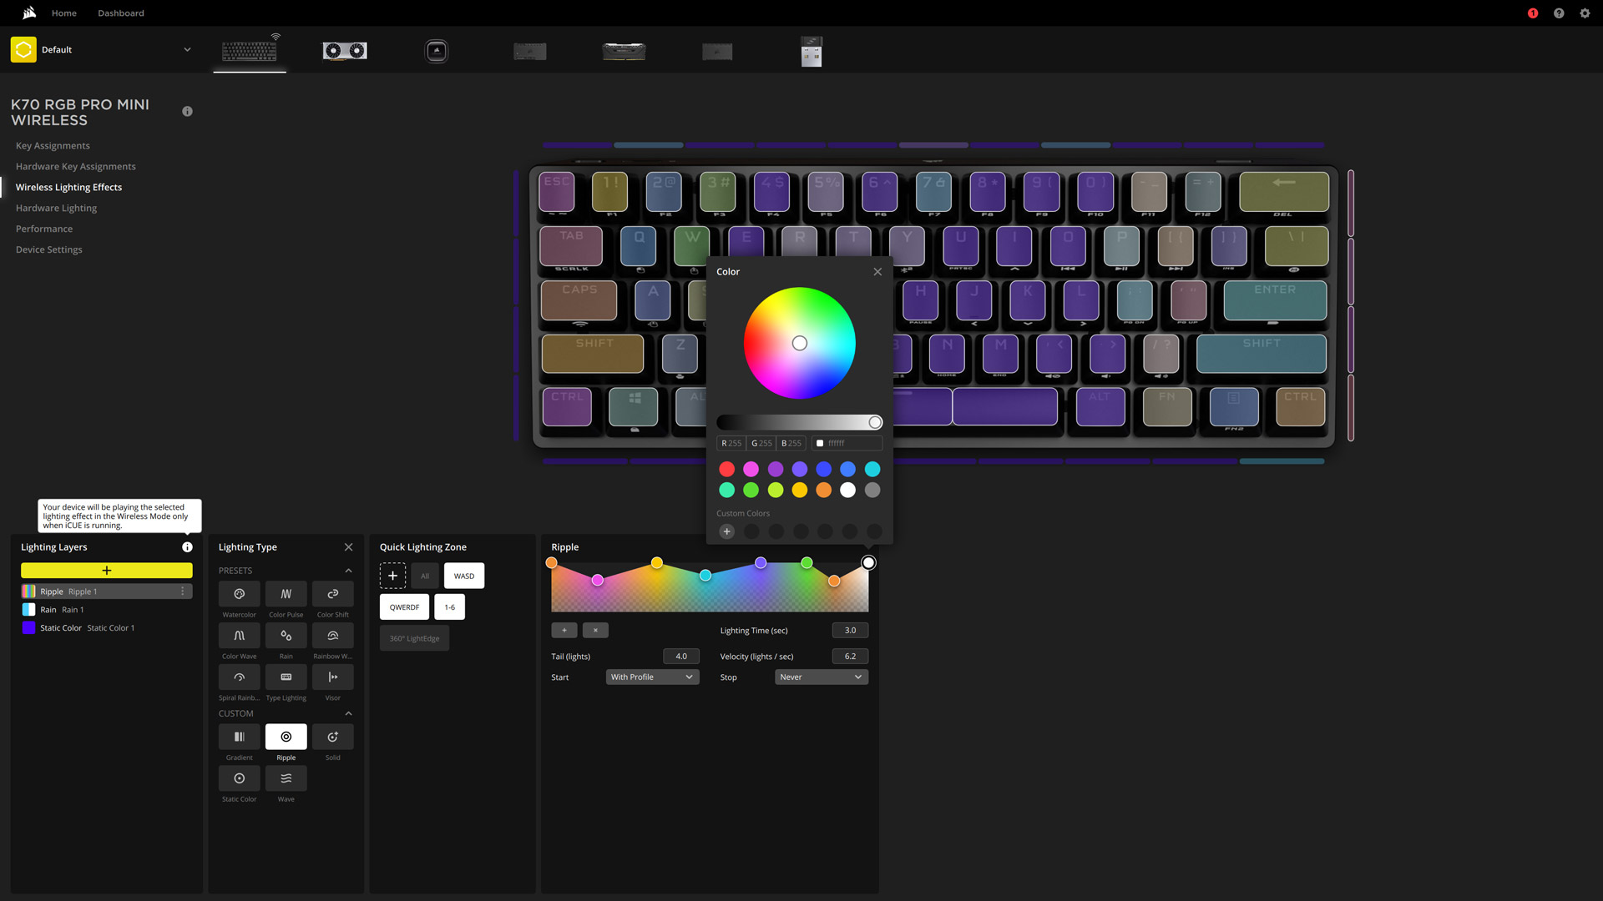Collapse the CUSTOM section
Image resolution: width=1603 pixels, height=901 pixels.
(x=348, y=713)
